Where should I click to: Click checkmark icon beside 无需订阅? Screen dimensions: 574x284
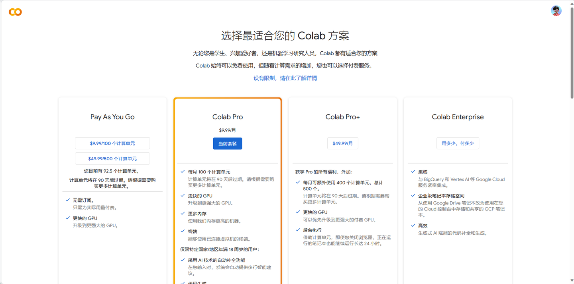point(67,200)
